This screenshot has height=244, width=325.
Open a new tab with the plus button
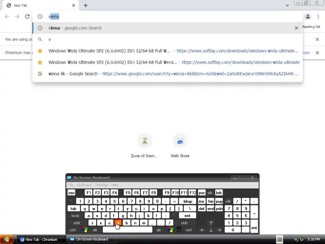pos(86,5)
